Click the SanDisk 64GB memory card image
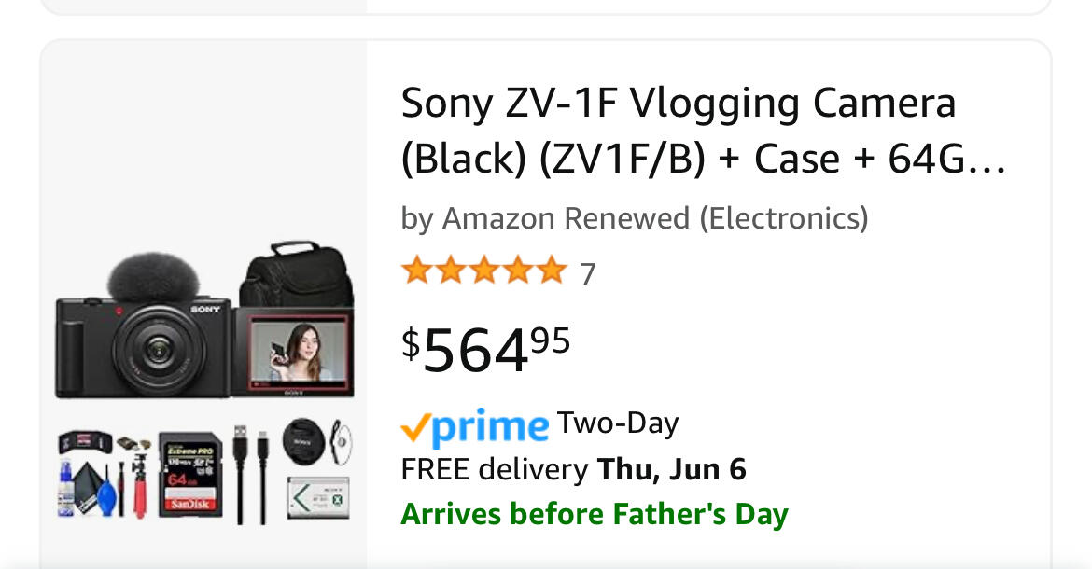Viewport: 1092px width, 569px height. [189, 475]
